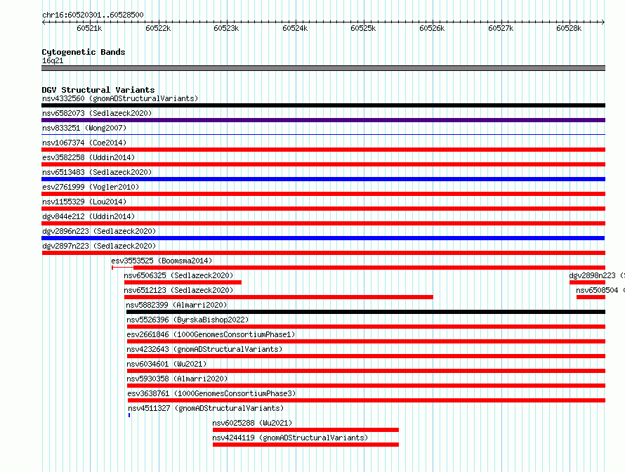Click the 60524k ruler tick label

[295, 28]
